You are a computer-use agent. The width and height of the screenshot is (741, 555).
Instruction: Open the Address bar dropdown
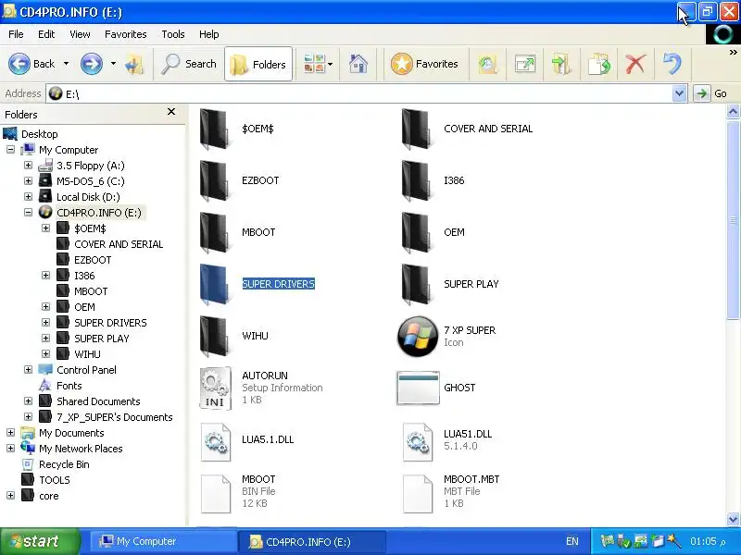pos(679,93)
